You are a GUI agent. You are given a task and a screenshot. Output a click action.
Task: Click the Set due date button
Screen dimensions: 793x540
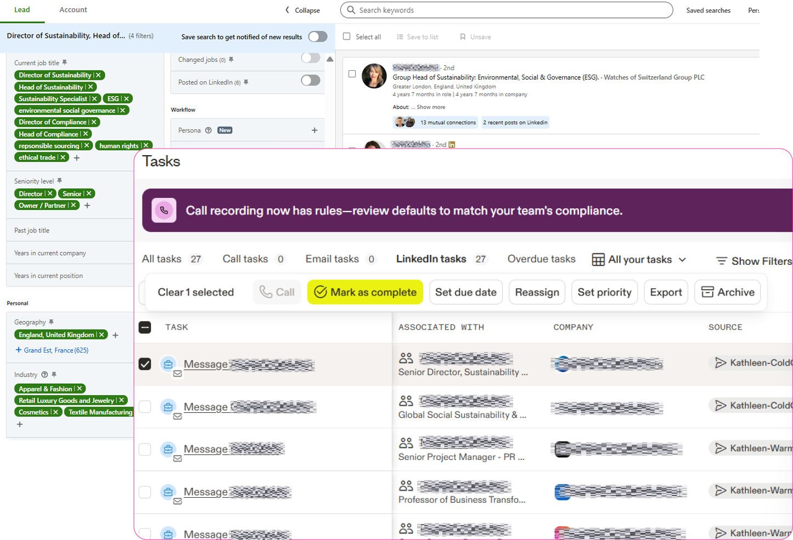466,292
